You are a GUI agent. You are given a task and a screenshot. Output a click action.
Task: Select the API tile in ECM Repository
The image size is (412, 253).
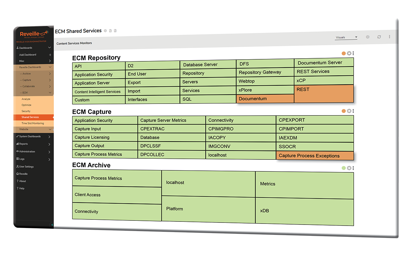[99, 66]
